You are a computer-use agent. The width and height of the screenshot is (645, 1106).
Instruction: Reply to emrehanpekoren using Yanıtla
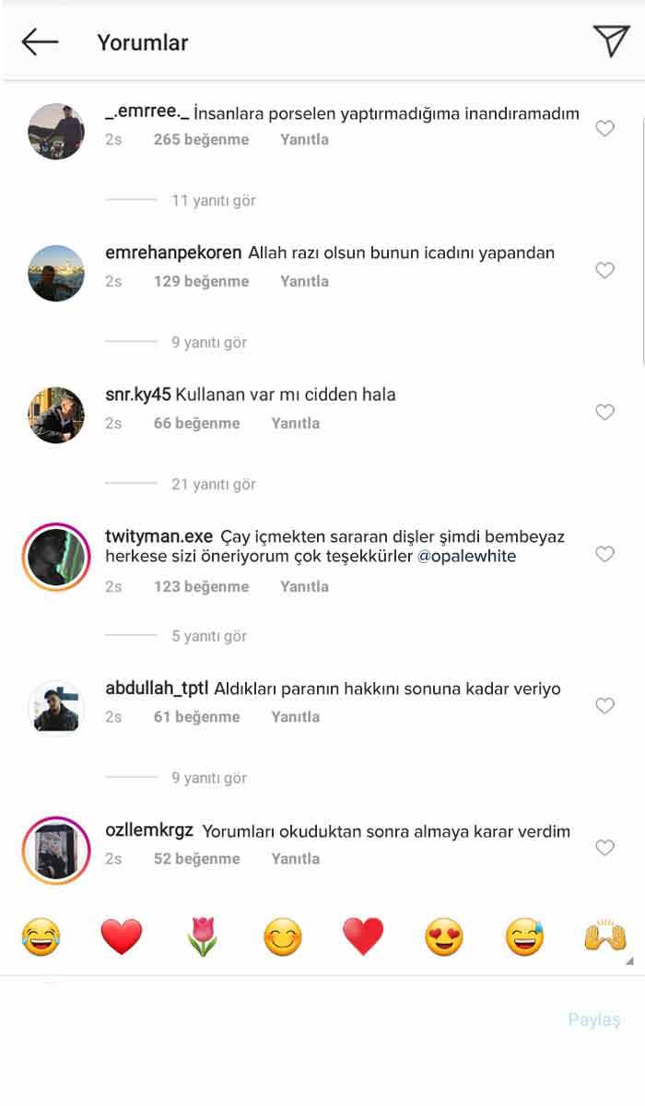tap(304, 281)
